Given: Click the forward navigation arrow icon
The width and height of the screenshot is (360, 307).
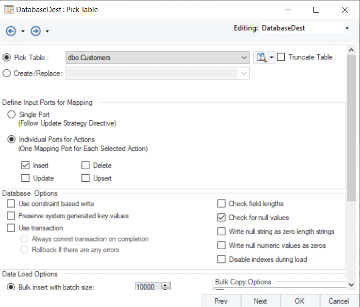Looking at the screenshot, I should click(x=35, y=31).
